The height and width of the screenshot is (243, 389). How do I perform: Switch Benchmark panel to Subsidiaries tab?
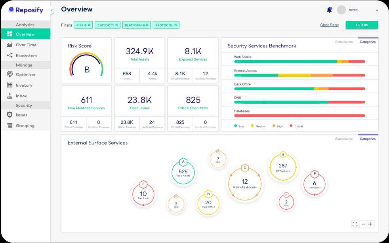pos(343,42)
